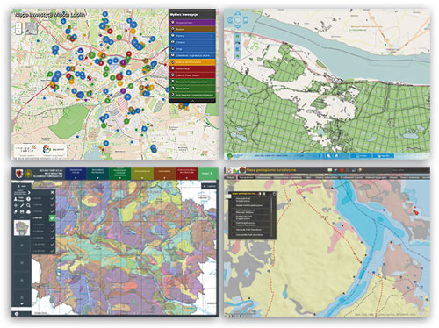Zoom out on the Lublin investment map

tap(18, 31)
